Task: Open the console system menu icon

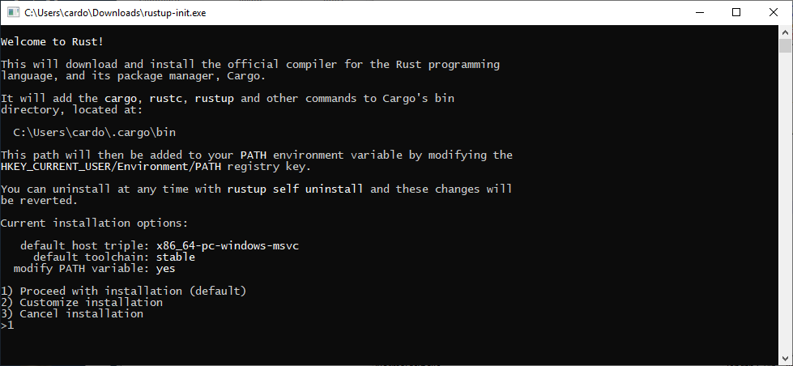Action: (x=13, y=13)
